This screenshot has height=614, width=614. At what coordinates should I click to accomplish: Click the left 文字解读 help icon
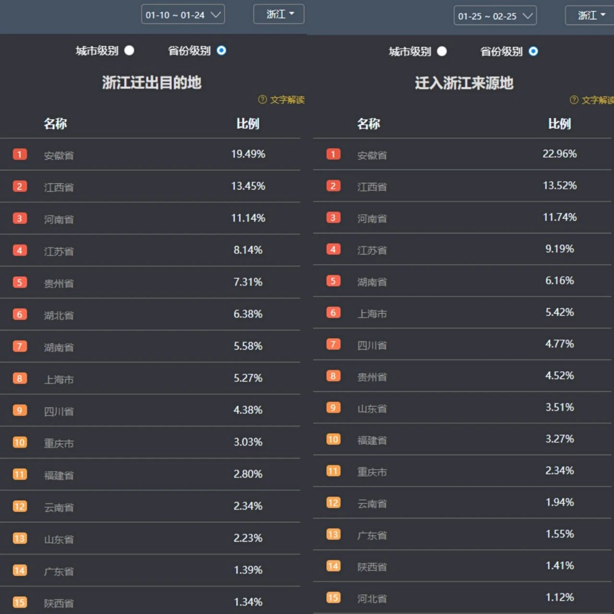click(262, 99)
